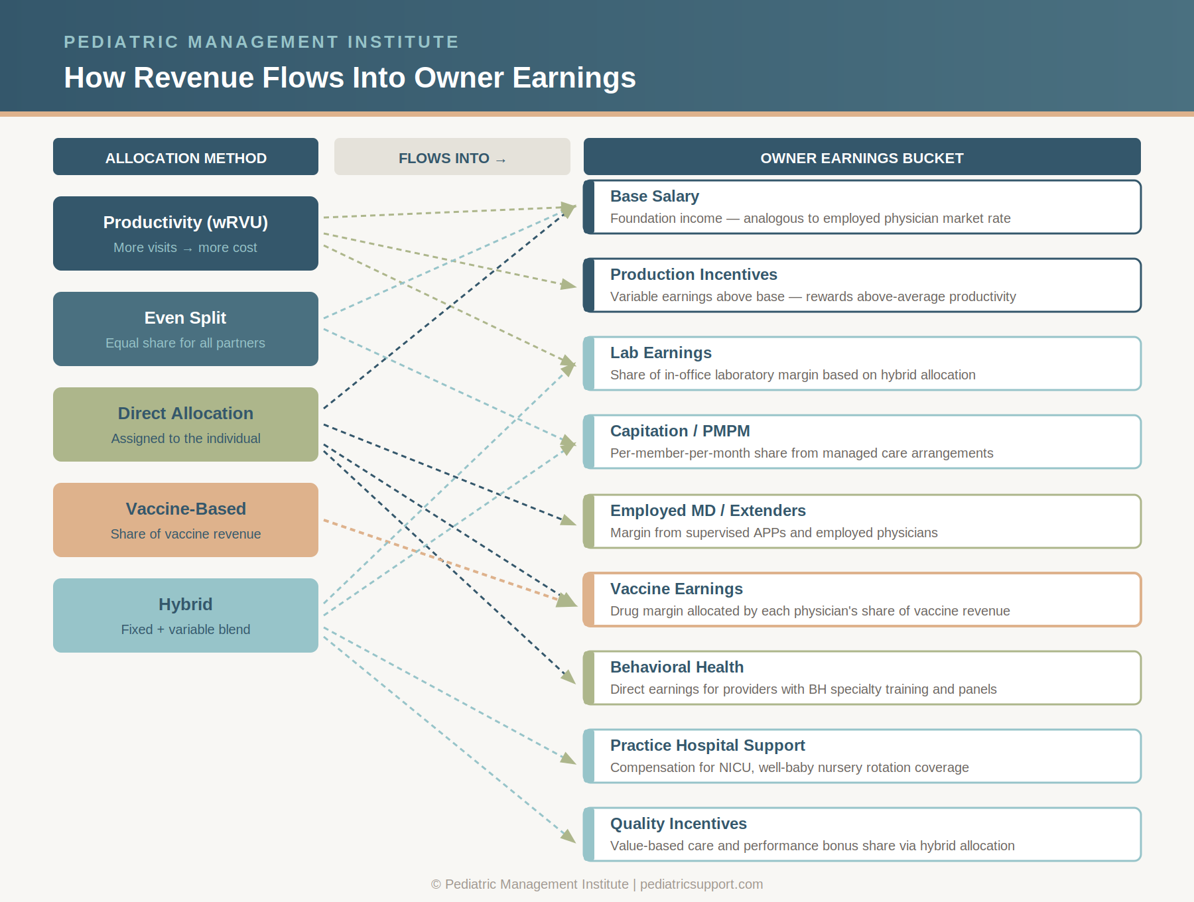Visit the pediatricsupport.com link
The image size is (1194, 902).
click(700, 884)
